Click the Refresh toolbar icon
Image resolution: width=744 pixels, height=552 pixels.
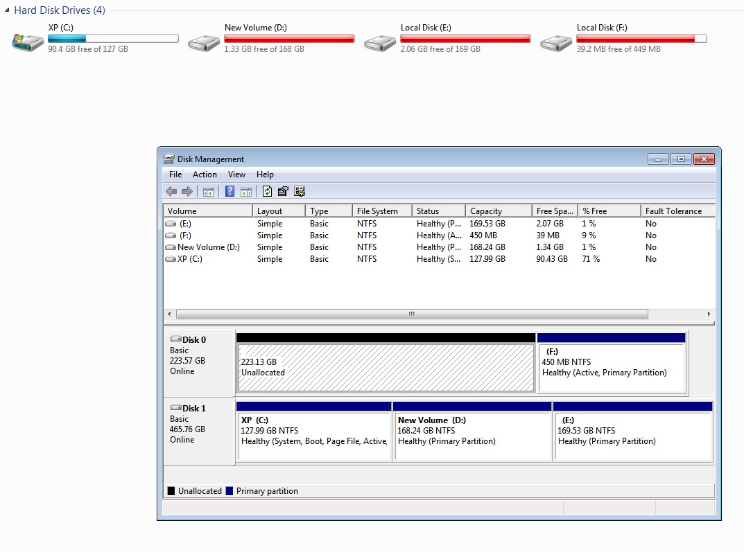(267, 191)
